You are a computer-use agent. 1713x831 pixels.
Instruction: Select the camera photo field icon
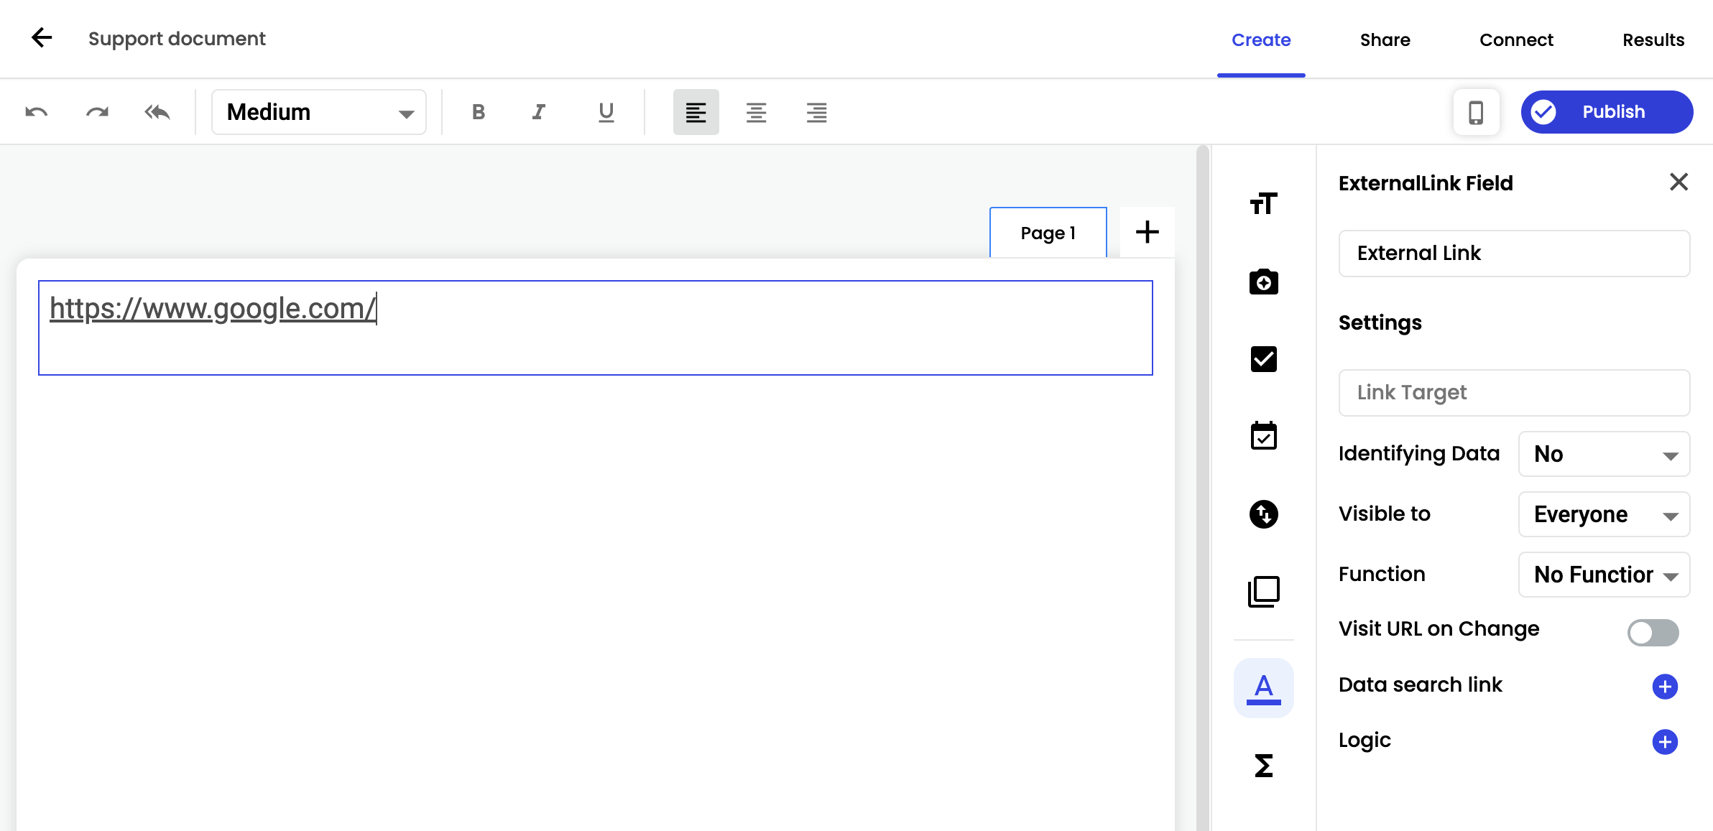point(1263,282)
